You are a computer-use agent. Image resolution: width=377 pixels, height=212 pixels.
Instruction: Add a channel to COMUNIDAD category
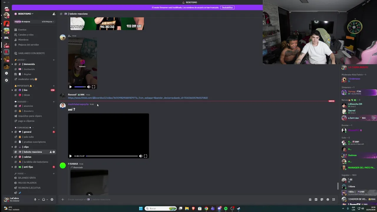[54, 127]
